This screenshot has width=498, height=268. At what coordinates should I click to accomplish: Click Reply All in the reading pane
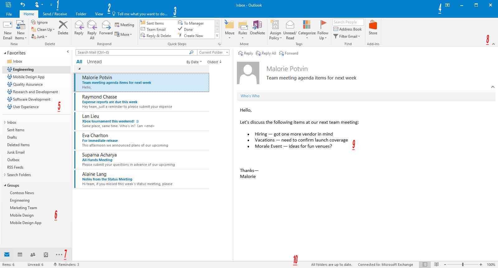(266, 53)
